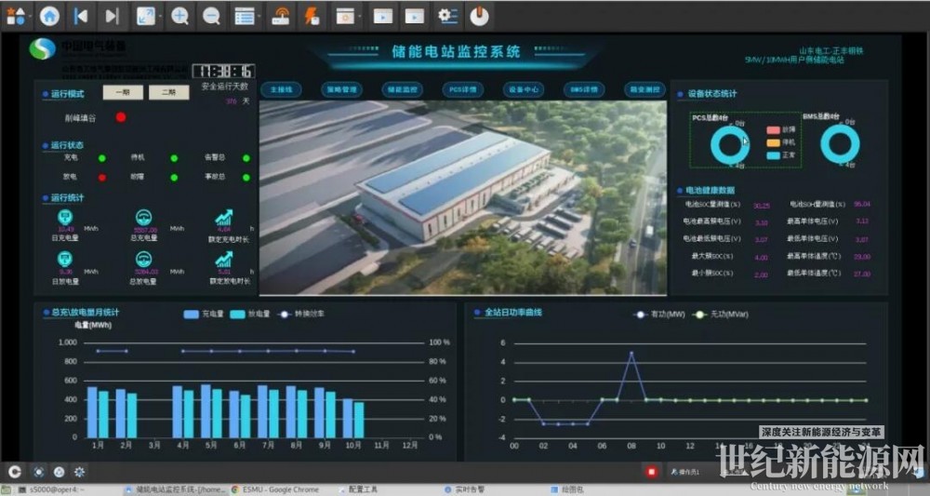Switch to the 策略管理 navigation tab
The height and width of the screenshot is (496, 930).
pos(342,90)
